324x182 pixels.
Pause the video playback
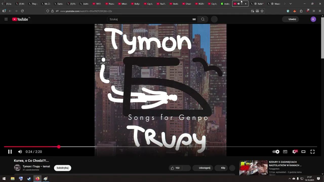10,152
